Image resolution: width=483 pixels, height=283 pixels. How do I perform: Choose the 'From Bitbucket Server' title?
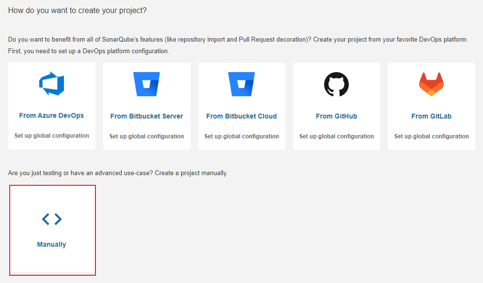[146, 116]
